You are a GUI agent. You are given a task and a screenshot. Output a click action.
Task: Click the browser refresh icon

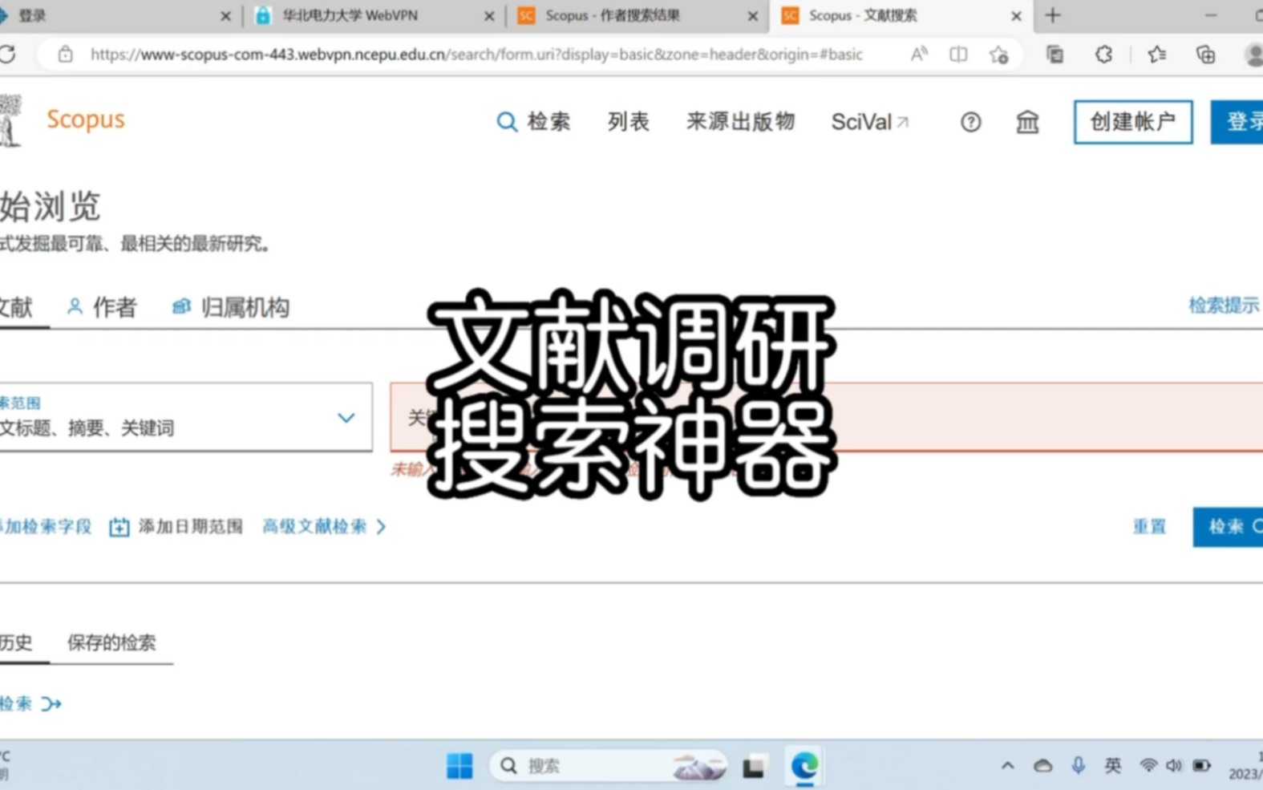[8, 54]
